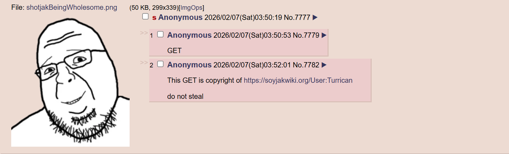
Task: Click the >> hide marker beside reply 2
Action: (x=144, y=63)
